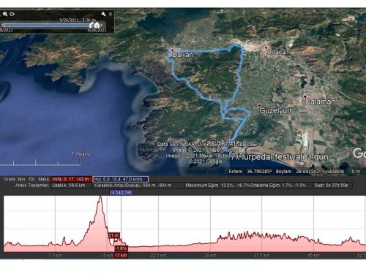Select the Dalaman placemark pin
Viewport: 366px width, 274px height.
click(305, 96)
